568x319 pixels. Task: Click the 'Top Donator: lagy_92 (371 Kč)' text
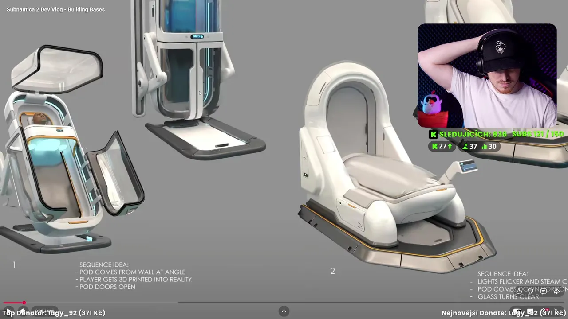pos(54,313)
